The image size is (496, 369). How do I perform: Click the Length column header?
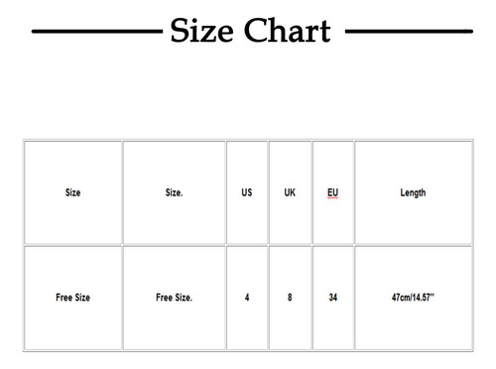(413, 192)
